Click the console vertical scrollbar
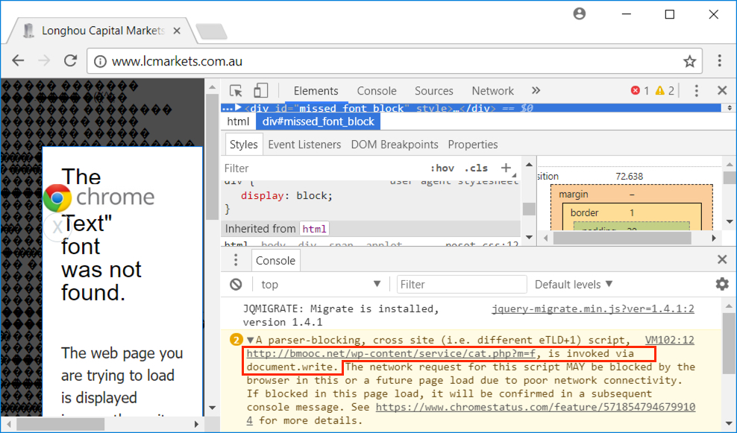This screenshot has height=433, width=737. click(729, 365)
